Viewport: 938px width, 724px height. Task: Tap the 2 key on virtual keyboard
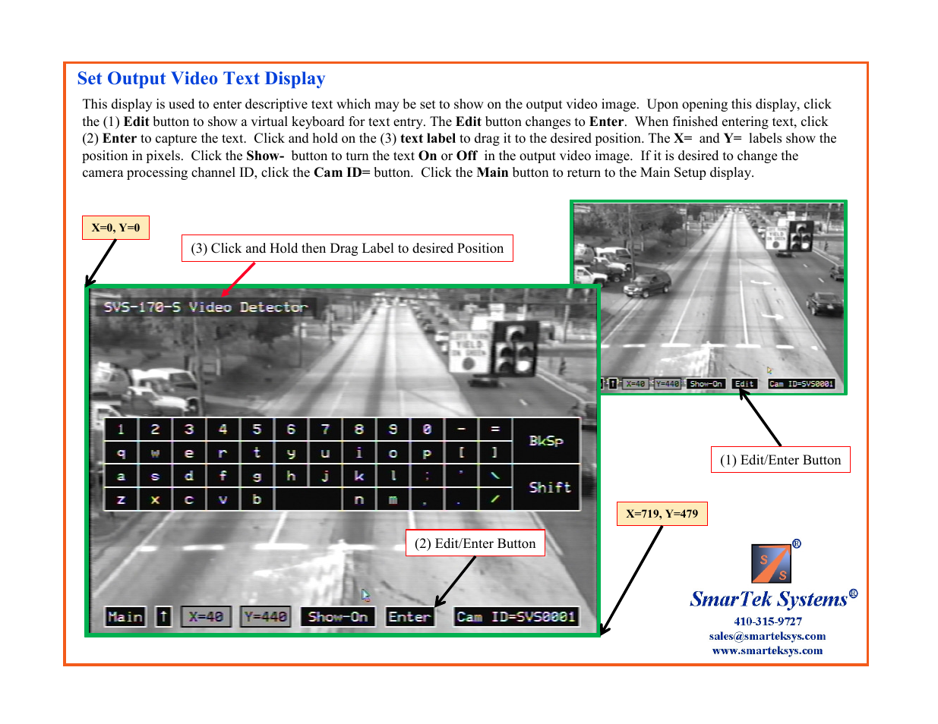coord(155,430)
